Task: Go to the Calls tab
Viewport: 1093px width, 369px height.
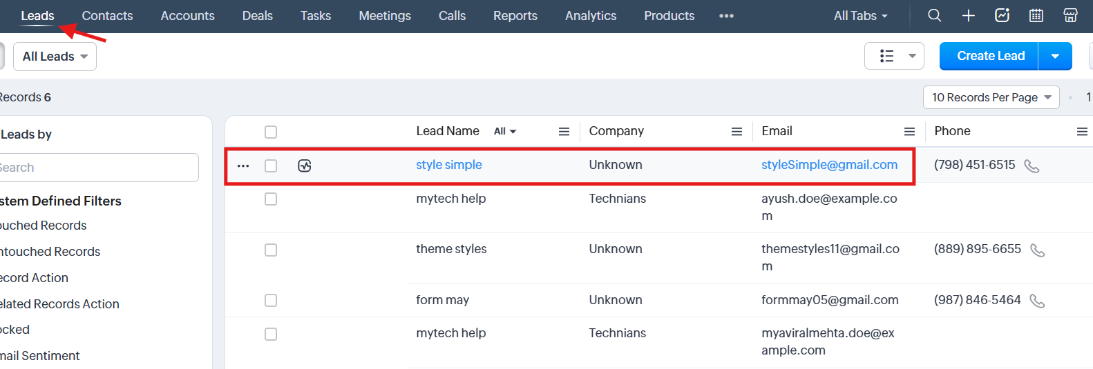Action: click(452, 16)
